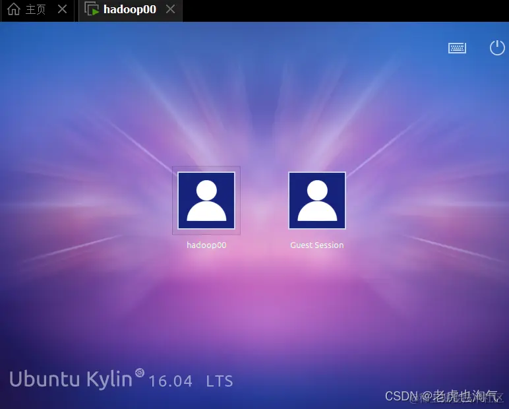The image size is (509, 409).
Task: Close the 主页 tab
Action: coord(63,9)
